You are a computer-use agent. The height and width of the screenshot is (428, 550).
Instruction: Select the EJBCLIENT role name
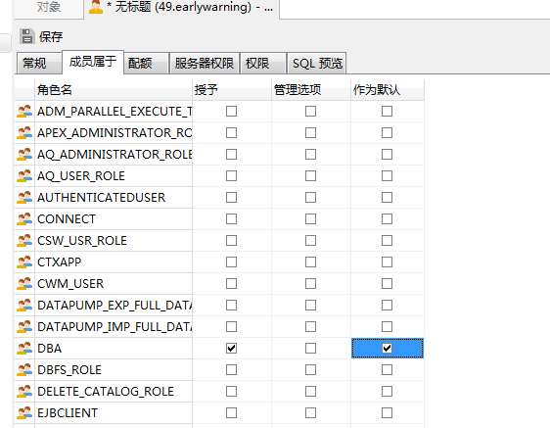[68, 413]
